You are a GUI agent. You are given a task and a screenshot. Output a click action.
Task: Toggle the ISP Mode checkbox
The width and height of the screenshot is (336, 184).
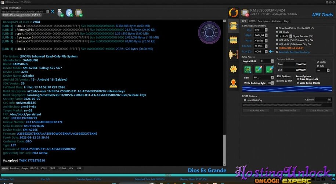277,32
